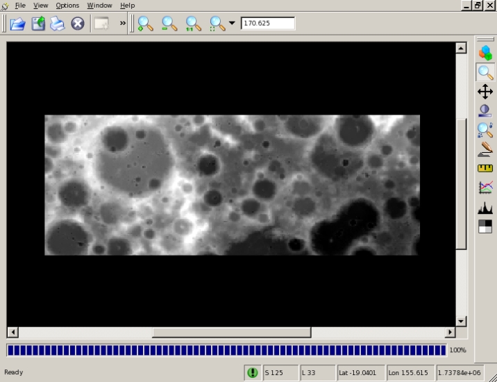Toggle the Zoom tool in right sidebar
The height and width of the screenshot is (382, 497).
[485, 72]
